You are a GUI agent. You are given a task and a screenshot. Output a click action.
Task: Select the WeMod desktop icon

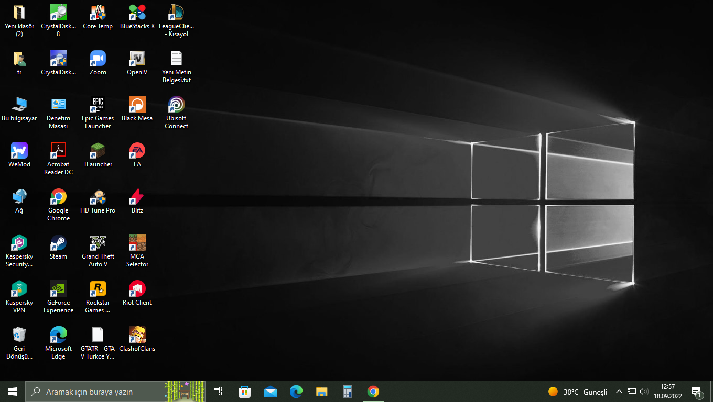(x=19, y=151)
